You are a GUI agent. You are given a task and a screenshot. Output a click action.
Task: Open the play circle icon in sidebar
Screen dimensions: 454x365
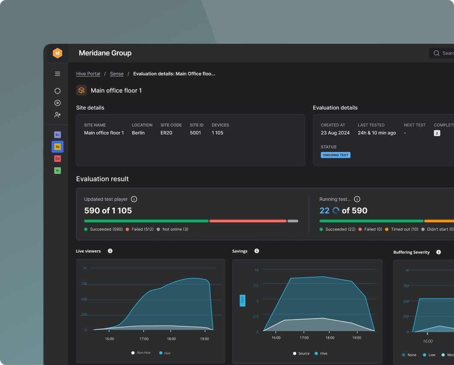pos(57,103)
